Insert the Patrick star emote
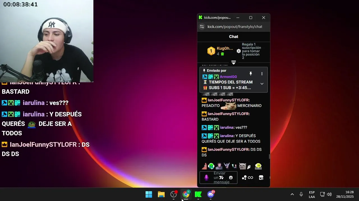Screen dimensions: 359x201 coord(204,166)
